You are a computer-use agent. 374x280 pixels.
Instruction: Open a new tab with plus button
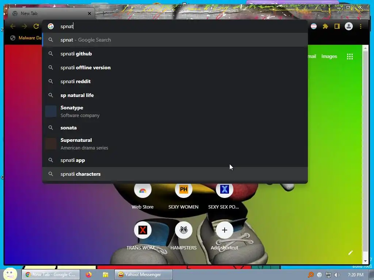click(103, 13)
